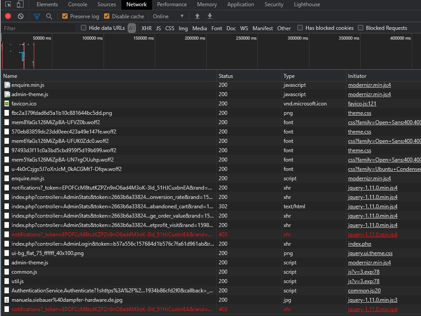Toggle the filter funnel icon
This screenshot has width=421, height=316.
pyautogui.click(x=37, y=16)
